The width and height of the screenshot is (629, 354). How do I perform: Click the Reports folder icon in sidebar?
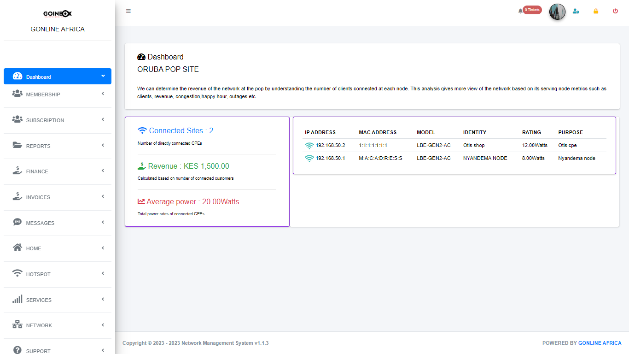click(x=17, y=145)
